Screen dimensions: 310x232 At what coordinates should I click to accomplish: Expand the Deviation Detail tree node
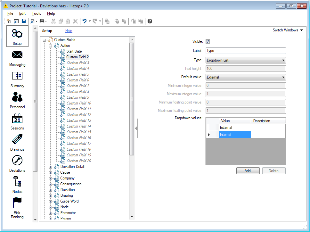pos(50,167)
